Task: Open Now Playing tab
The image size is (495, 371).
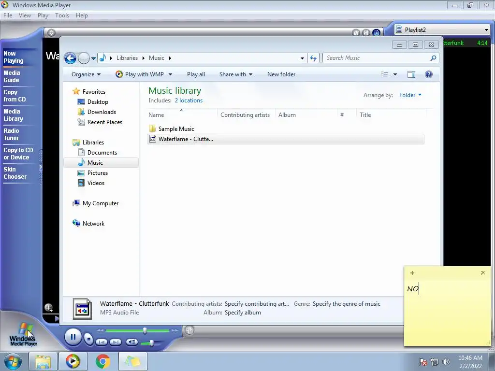Action: click(x=13, y=57)
